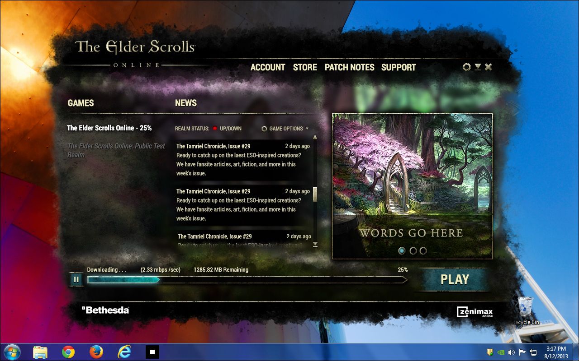Open the NVIDIA tray icon
Image resolution: width=579 pixels, height=361 pixels.
[x=501, y=352]
